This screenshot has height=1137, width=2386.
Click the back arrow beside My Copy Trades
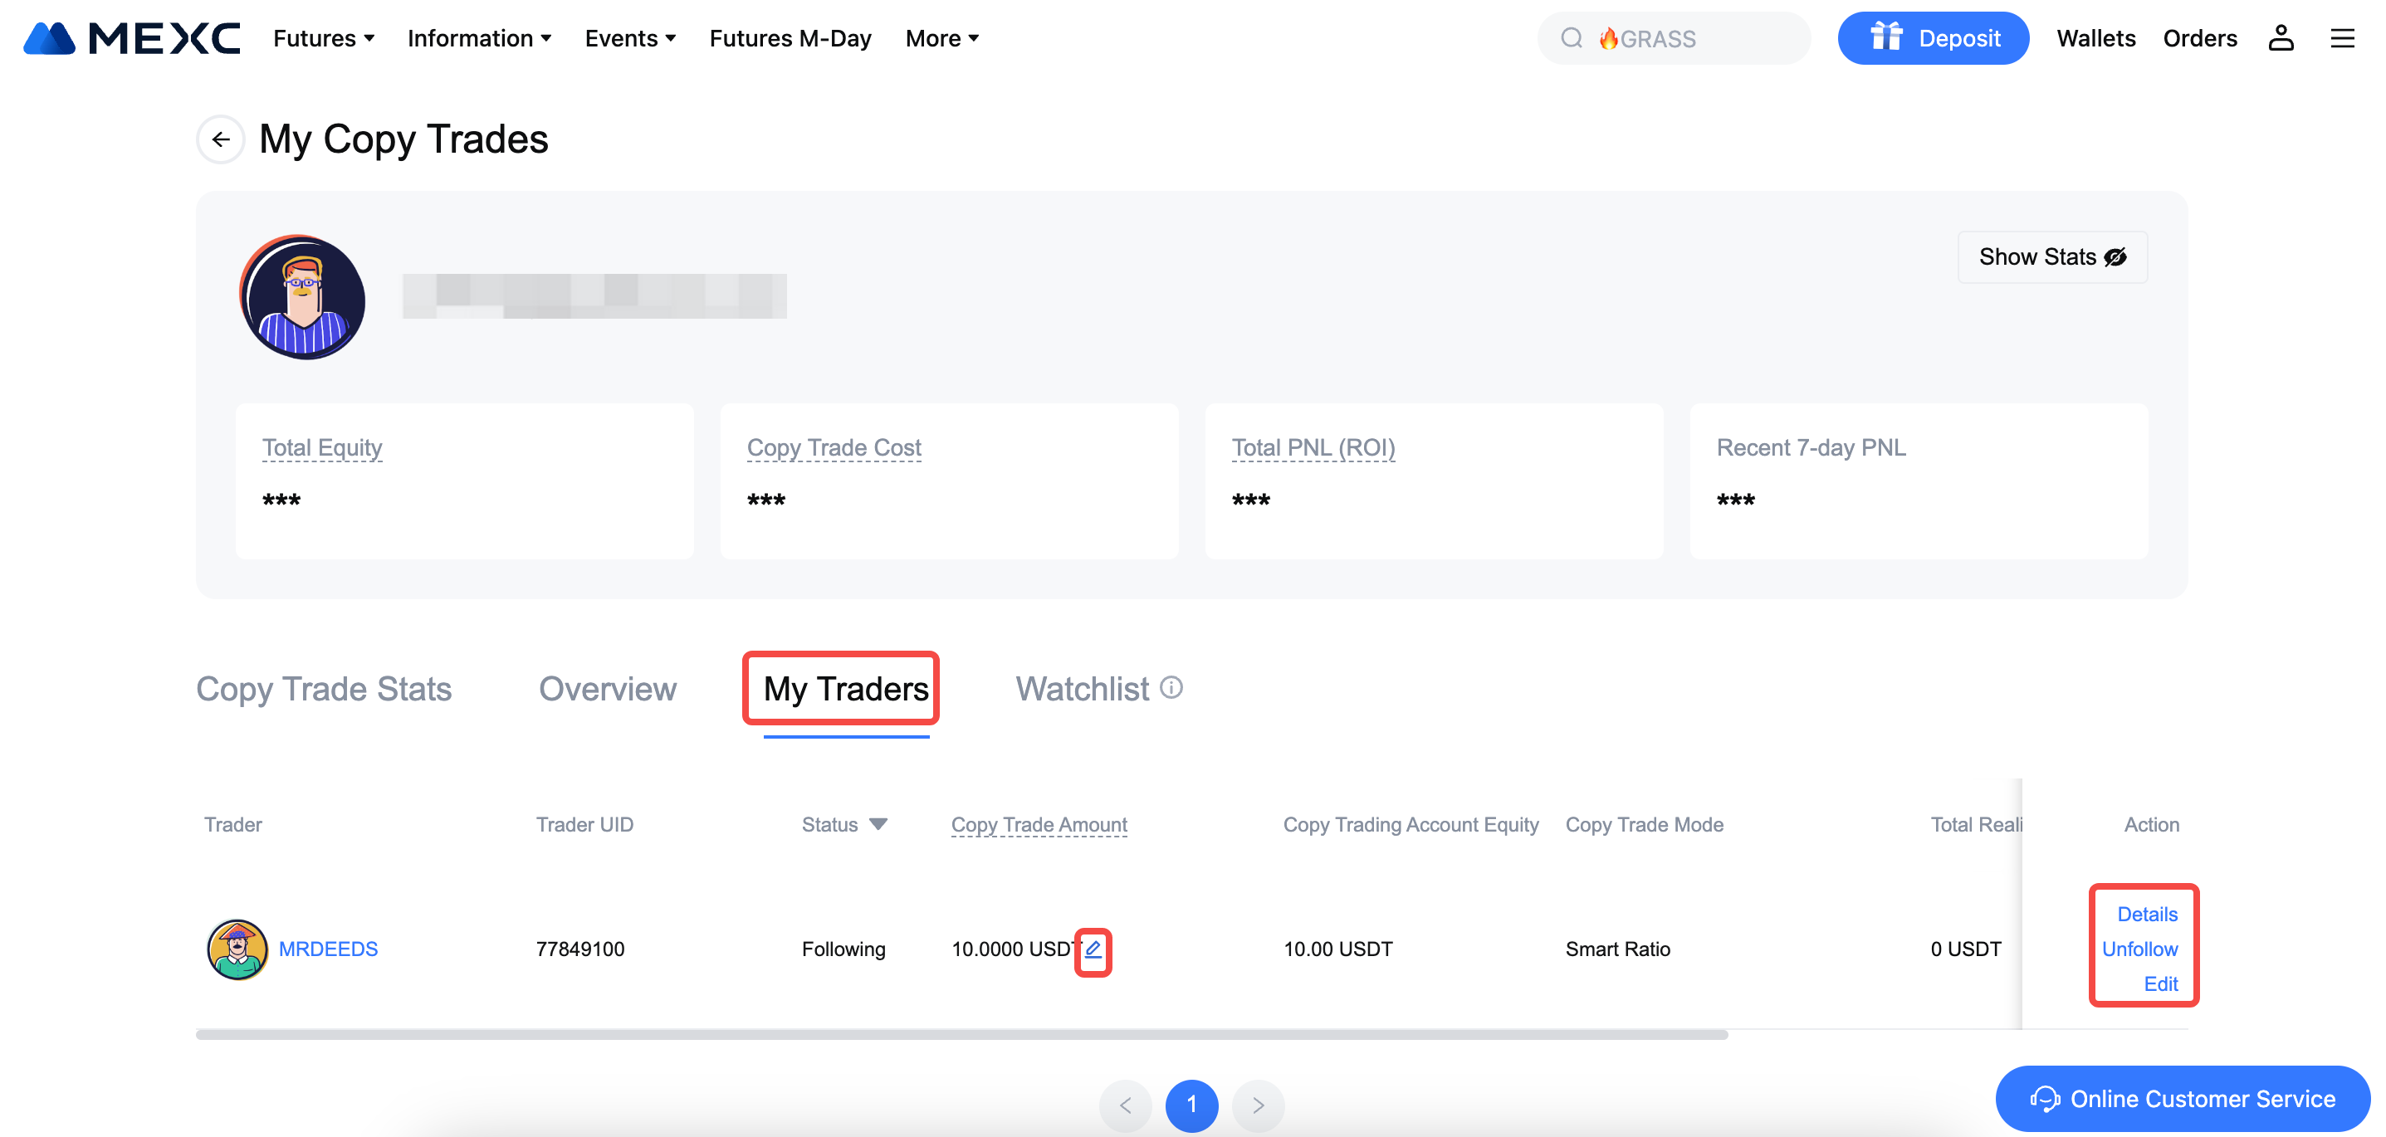coord(221,139)
